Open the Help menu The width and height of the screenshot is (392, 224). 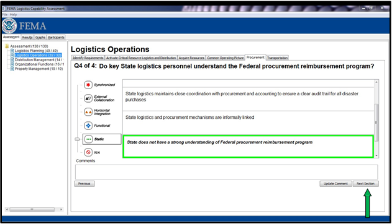tap(13, 14)
